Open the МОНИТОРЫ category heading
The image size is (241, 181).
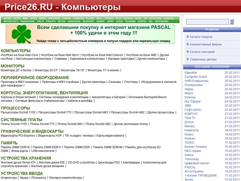(13, 66)
